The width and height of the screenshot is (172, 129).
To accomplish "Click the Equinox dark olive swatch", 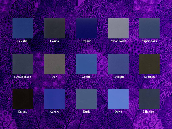I will pos(149,64).
